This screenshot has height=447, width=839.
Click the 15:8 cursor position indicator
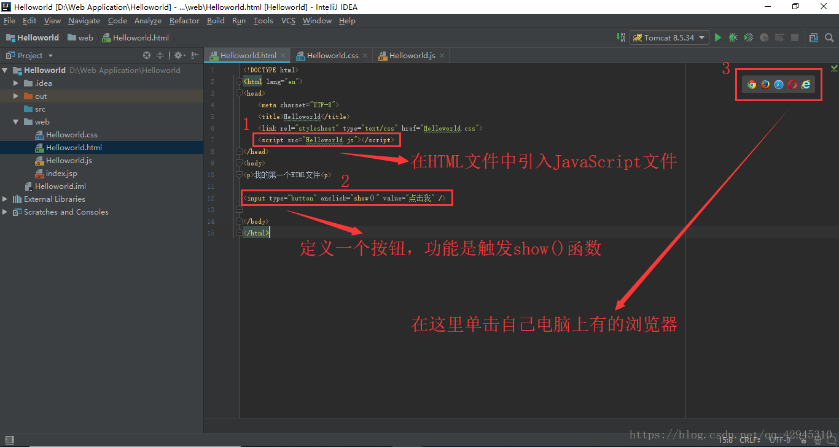pyautogui.click(x=725, y=440)
